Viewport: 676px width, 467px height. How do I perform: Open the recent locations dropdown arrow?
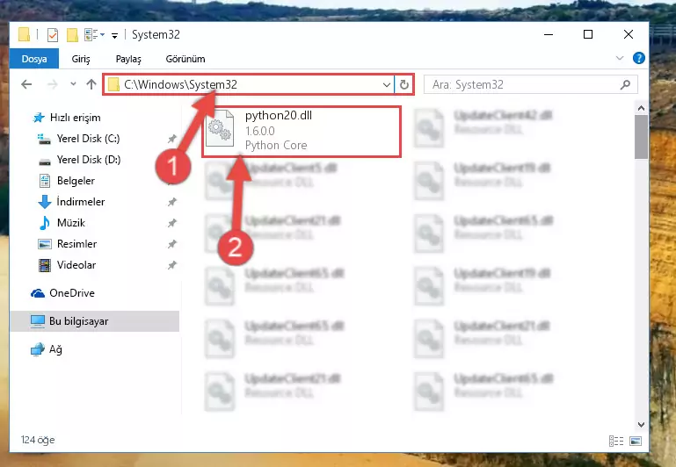click(x=73, y=84)
